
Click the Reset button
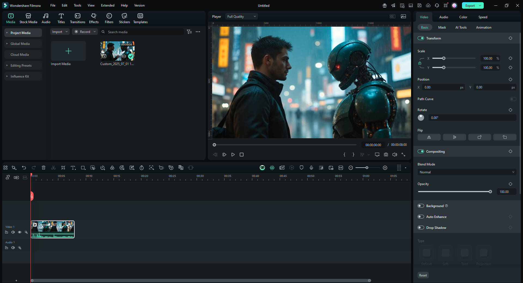[423, 275]
